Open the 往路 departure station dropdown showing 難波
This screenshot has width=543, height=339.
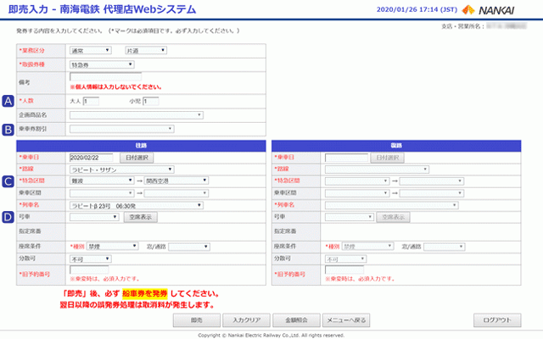tap(102, 181)
